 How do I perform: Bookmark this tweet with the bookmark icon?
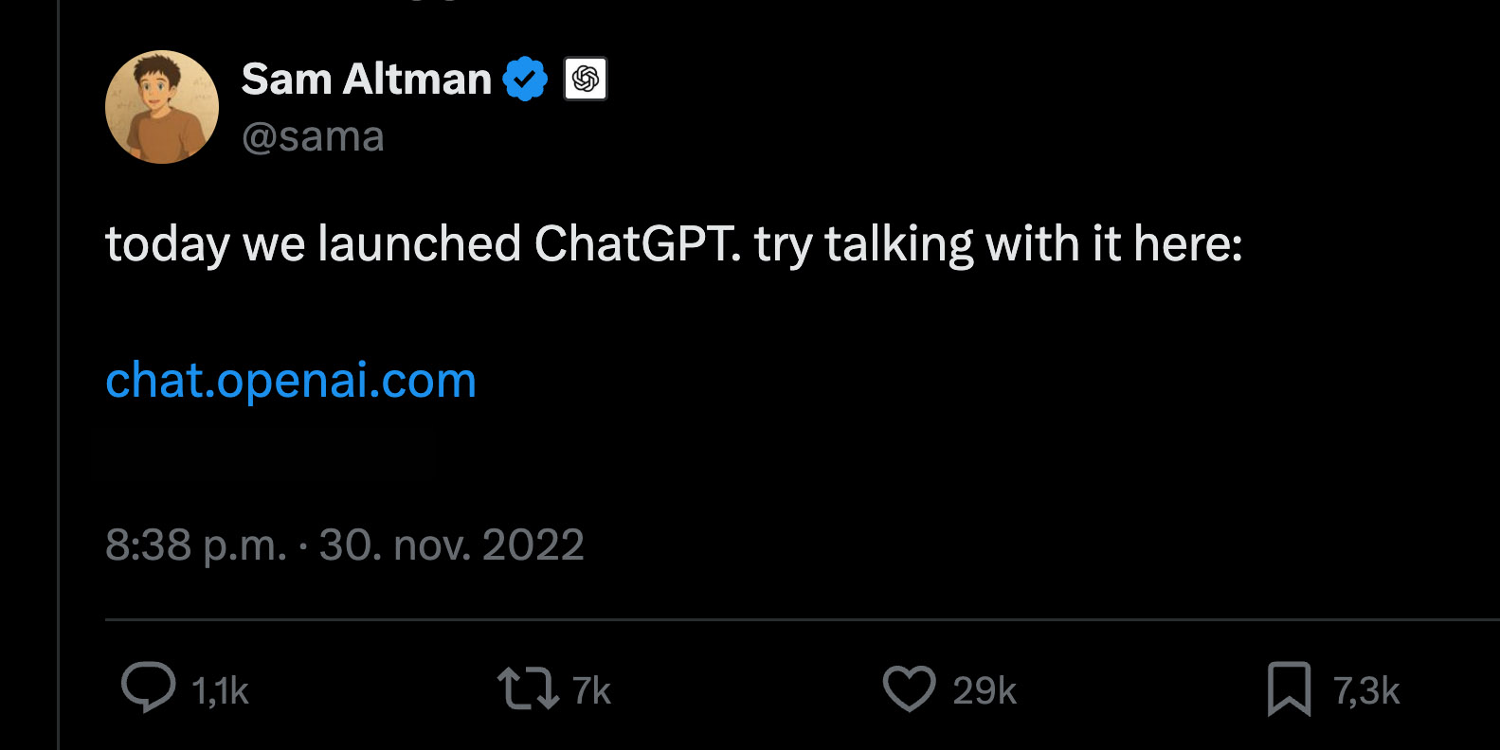1289,688
